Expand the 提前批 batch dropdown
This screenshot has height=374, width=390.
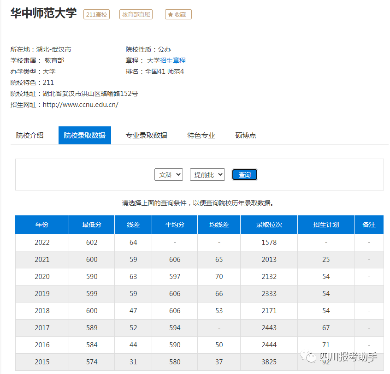click(207, 175)
